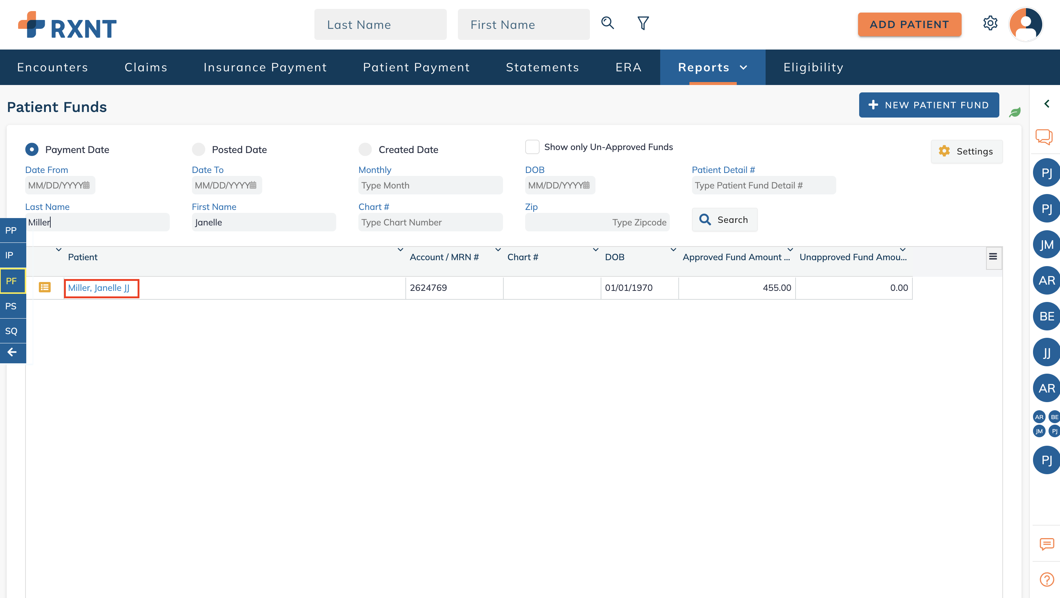Collapse the right sidebar chevron

tap(1046, 103)
